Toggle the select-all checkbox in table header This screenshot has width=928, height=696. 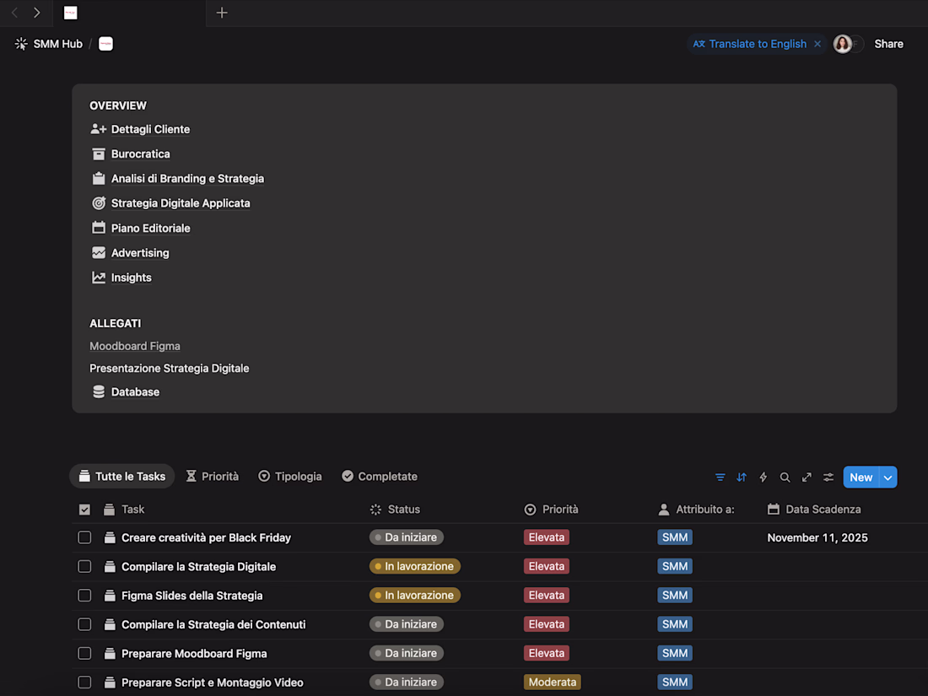84,510
